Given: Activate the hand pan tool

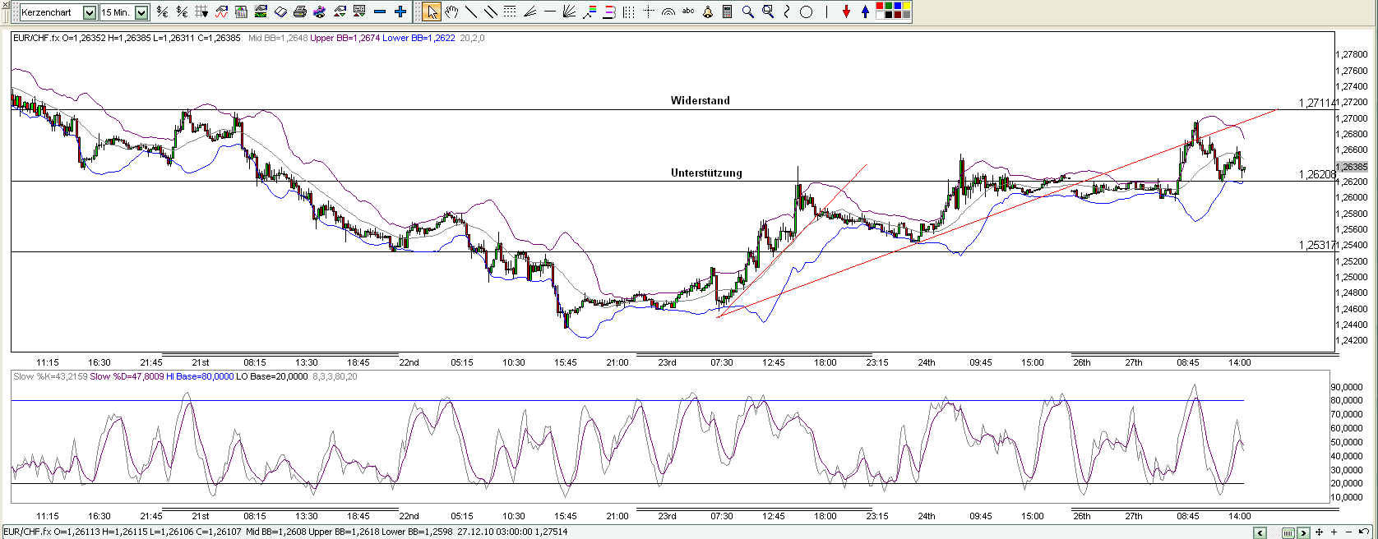Looking at the screenshot, I should [451, 12].
